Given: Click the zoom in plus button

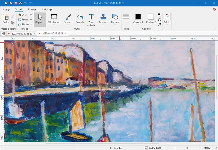Looking at the screenshot, I should 199,148.
